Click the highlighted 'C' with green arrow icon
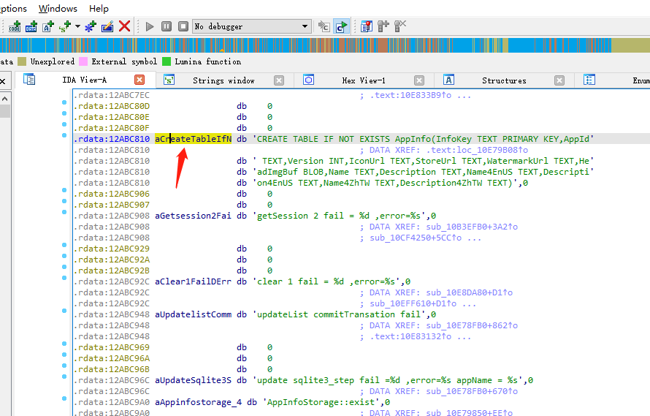This screenshot has width=650, height=416. [341, 26]
